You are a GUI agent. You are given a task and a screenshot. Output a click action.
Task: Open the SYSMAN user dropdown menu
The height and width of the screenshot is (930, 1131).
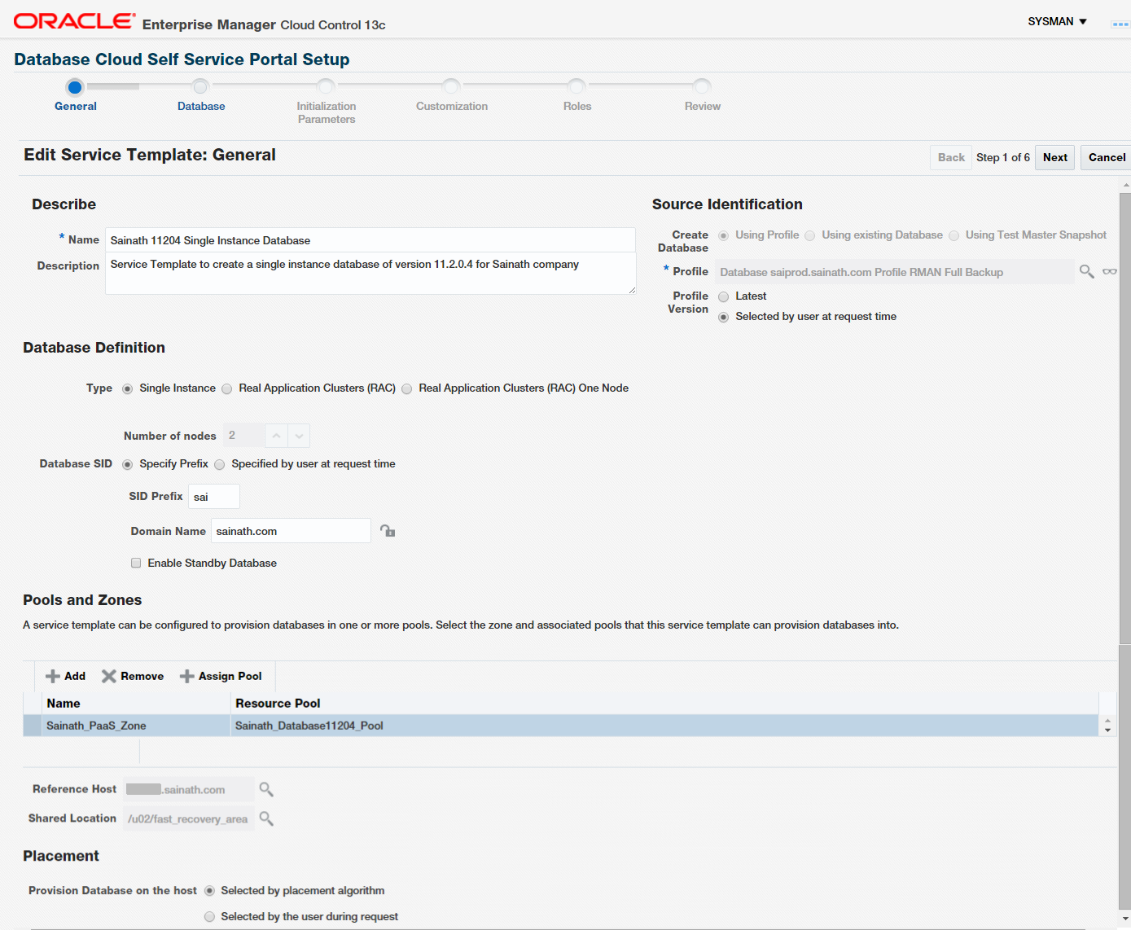(1057, 21)
